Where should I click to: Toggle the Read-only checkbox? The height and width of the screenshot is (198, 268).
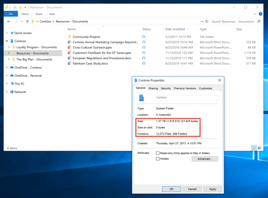[158, 153]
